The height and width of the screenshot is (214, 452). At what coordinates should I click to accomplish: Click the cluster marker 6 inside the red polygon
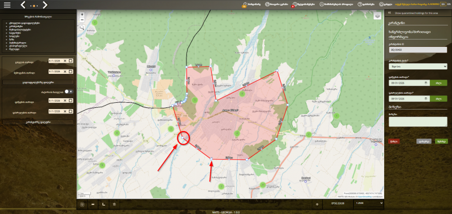[x=242, y=94]
